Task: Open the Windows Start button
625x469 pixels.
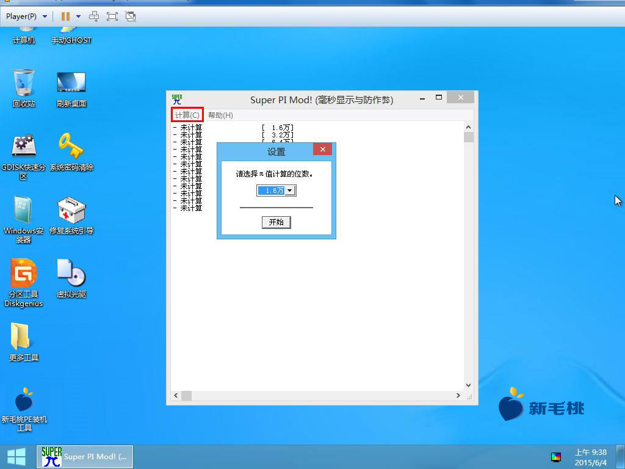Action: click(16, 457)
